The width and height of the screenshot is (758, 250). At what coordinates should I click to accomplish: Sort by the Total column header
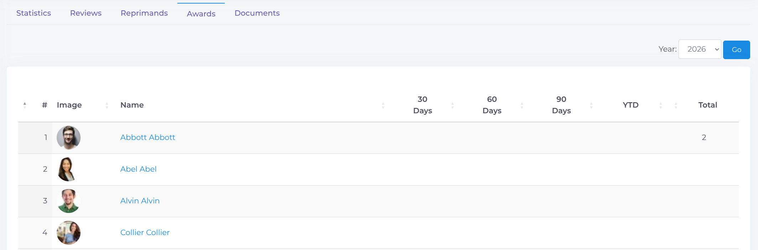(707, 105)
